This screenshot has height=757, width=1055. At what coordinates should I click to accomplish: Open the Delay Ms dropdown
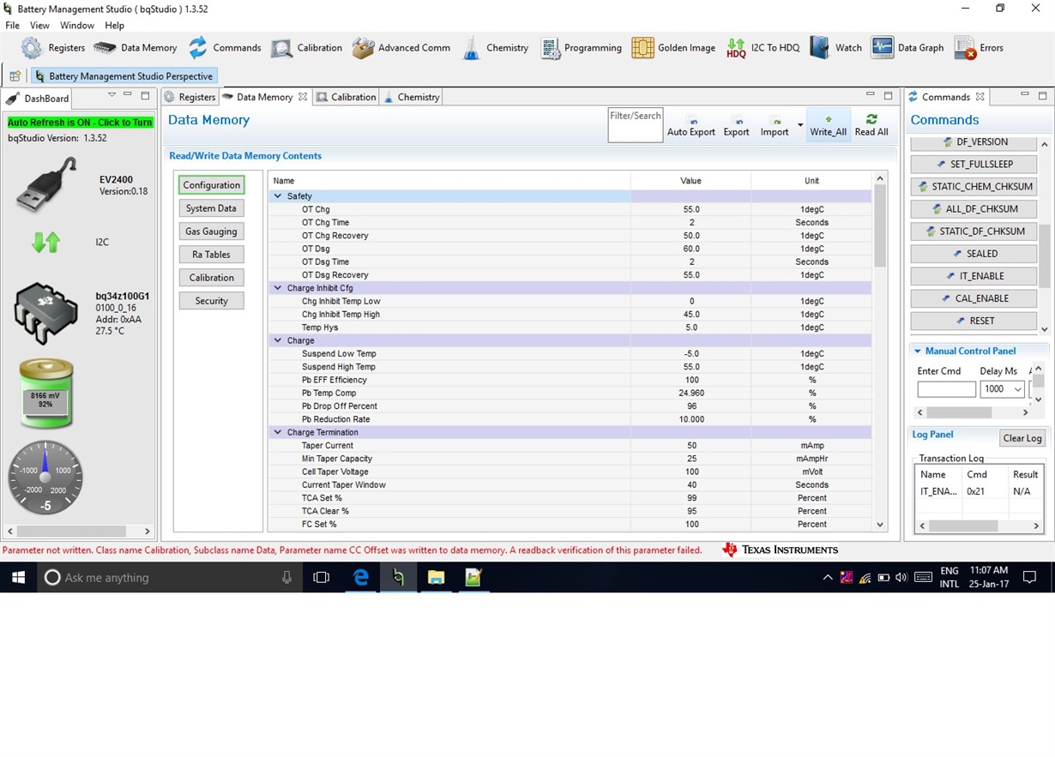1018,389
